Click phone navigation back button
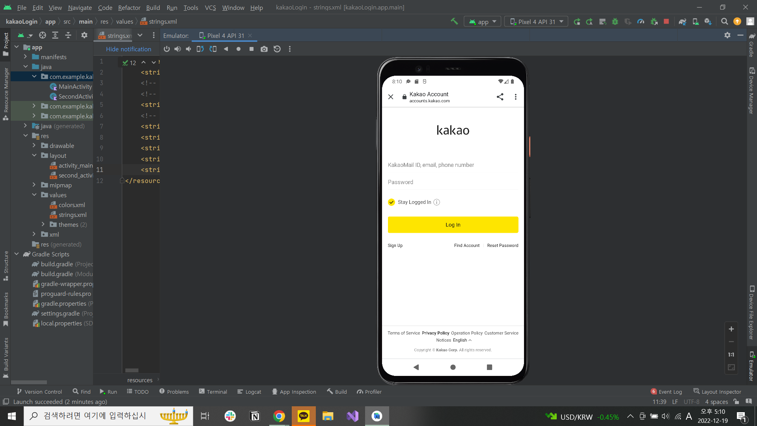The image size is (757, 426). 416,367
